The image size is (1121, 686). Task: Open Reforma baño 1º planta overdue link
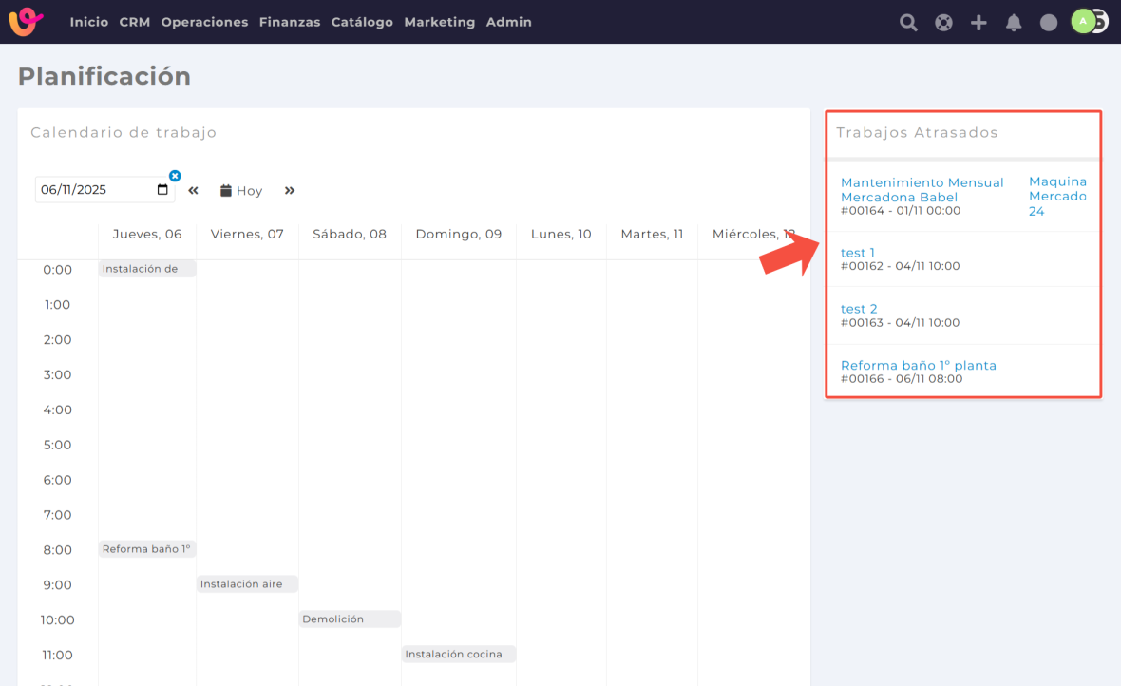tap(918, 365)
